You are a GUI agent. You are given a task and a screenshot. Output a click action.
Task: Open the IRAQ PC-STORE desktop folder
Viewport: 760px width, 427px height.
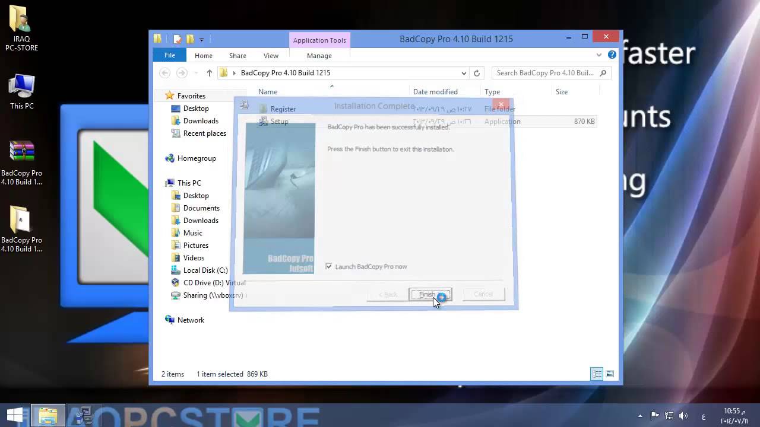point(21,28)
